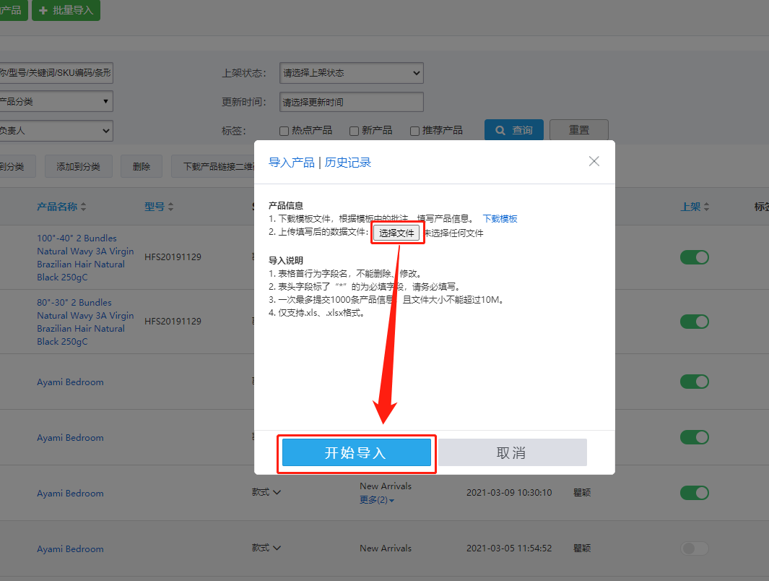The height and width of the screenshot is (581, 769).
Task: Click the 请选择更新时间 input field
Action: 351,102
